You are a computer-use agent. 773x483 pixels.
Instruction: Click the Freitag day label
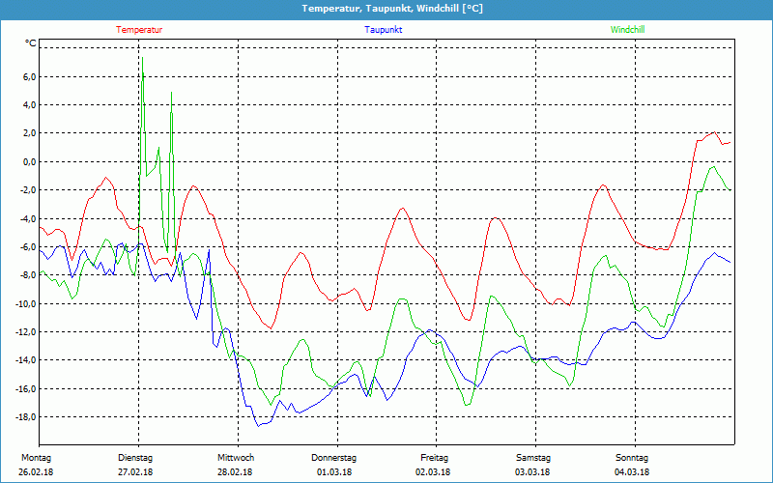[434, 458]
